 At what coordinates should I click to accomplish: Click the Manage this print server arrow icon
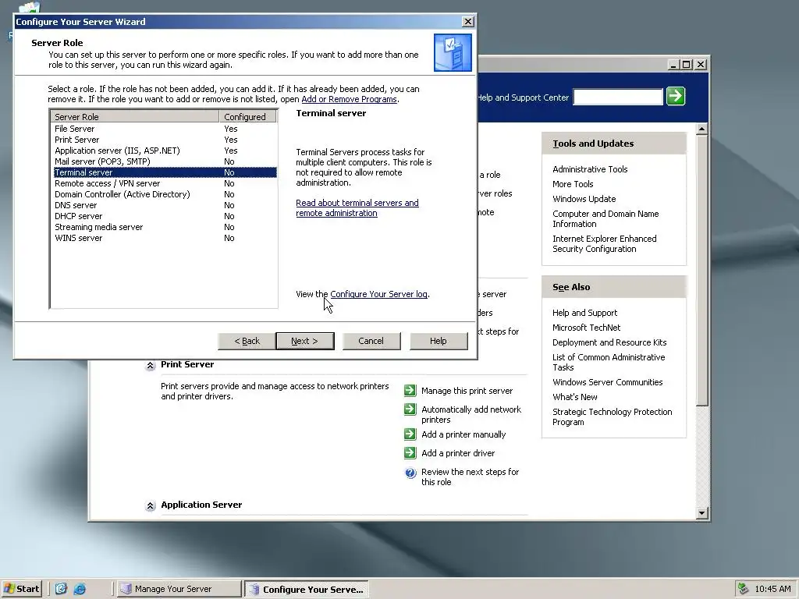(410, 391)
